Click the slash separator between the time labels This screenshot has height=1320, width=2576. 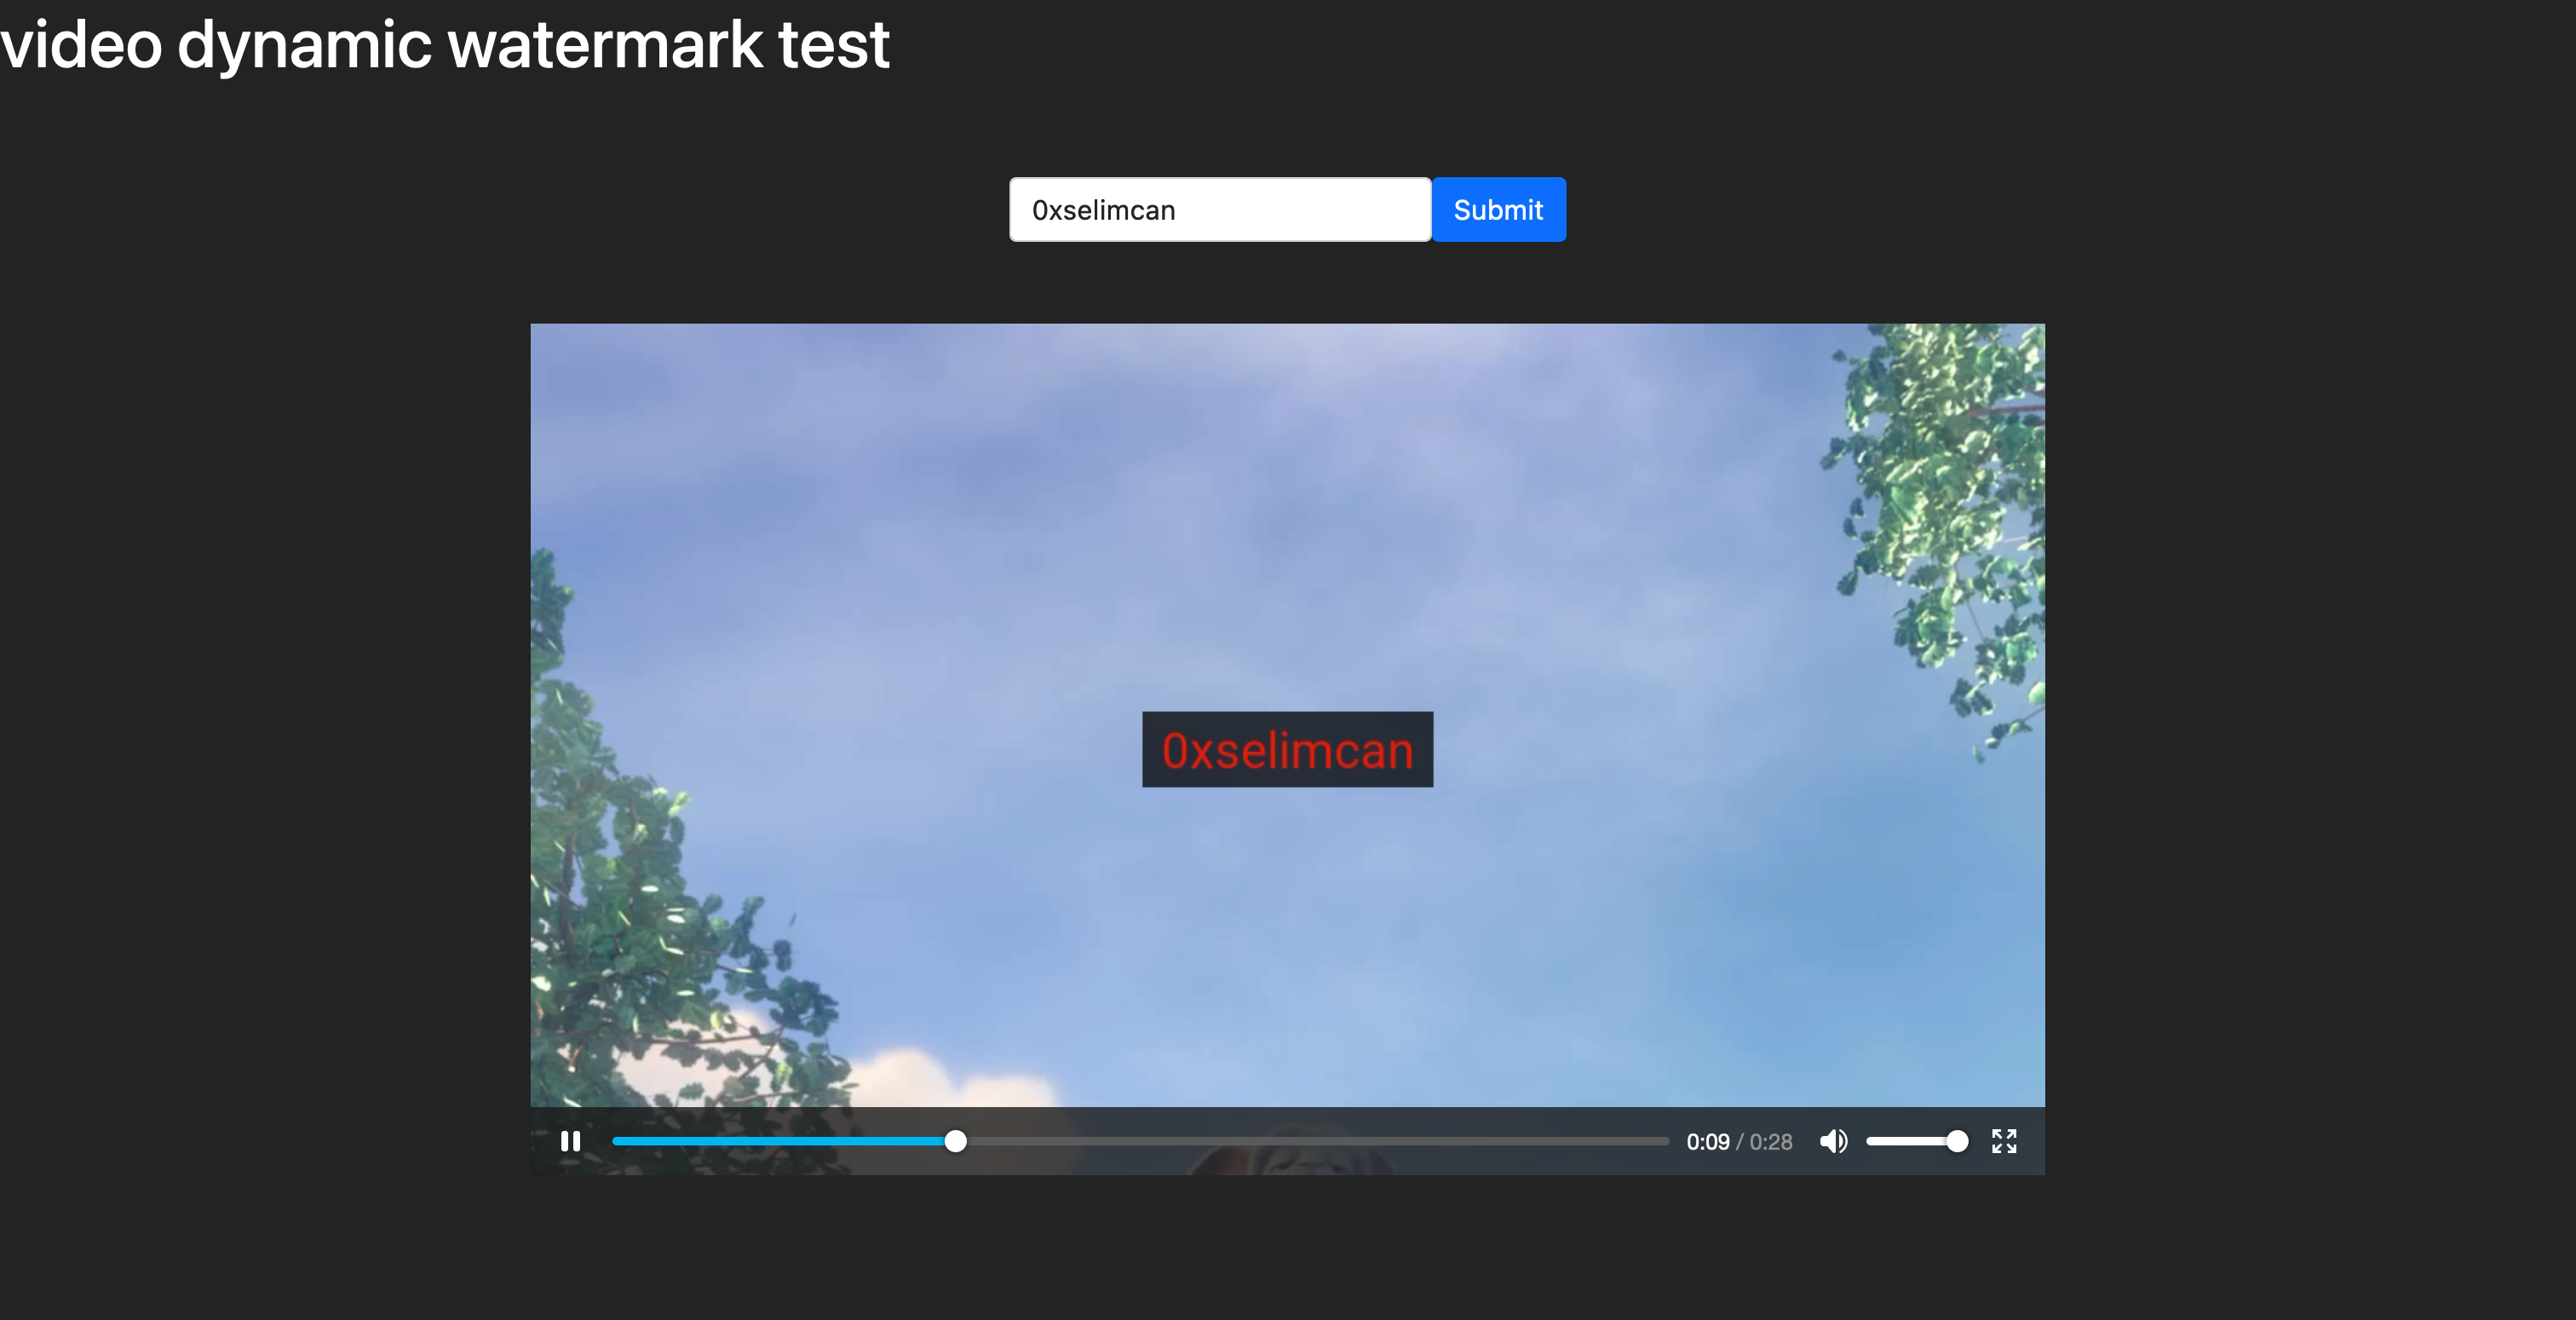(1739, 1142)
